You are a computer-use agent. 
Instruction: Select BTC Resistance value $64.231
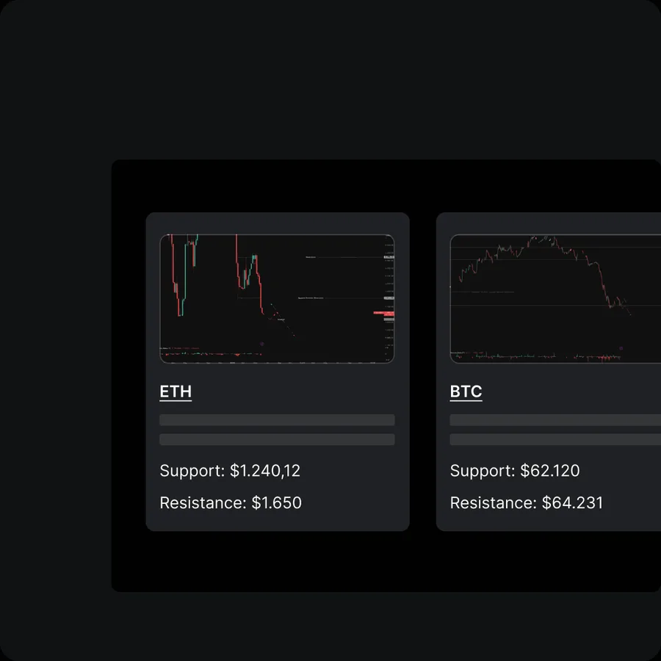pos(572,502)
